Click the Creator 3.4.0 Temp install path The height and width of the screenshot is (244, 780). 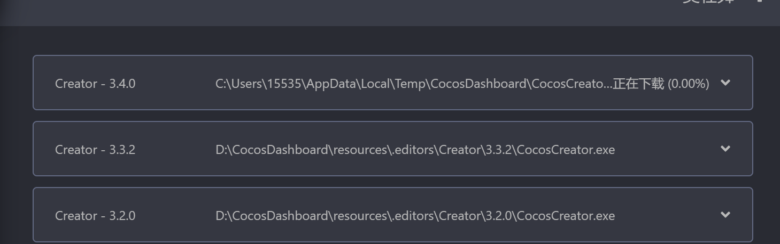412,84
